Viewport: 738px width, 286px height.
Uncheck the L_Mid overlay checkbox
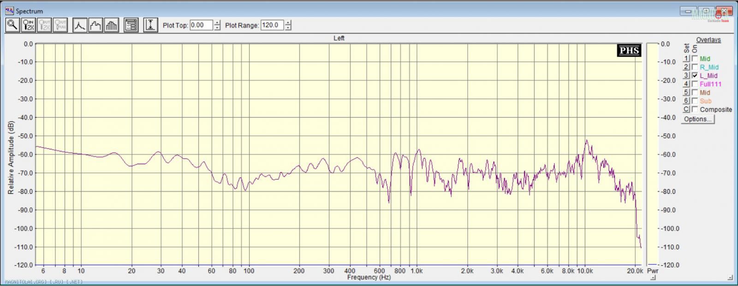(x=695, y=76)
